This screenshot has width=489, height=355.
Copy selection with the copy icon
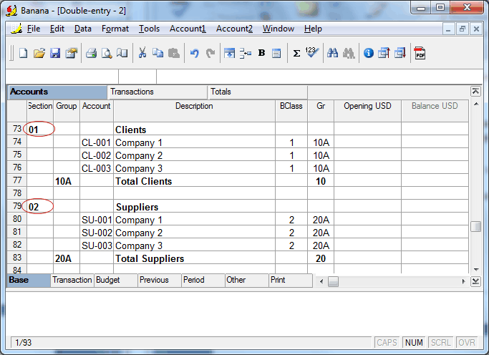click(x=158, y=53)
